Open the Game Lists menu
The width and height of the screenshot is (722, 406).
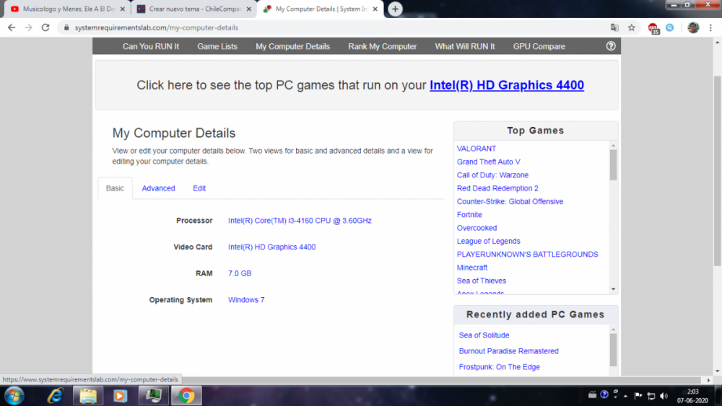(x=217, y=46)
